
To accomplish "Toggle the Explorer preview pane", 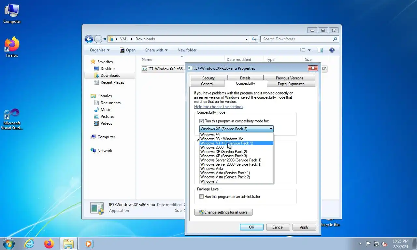I will 320,50.
